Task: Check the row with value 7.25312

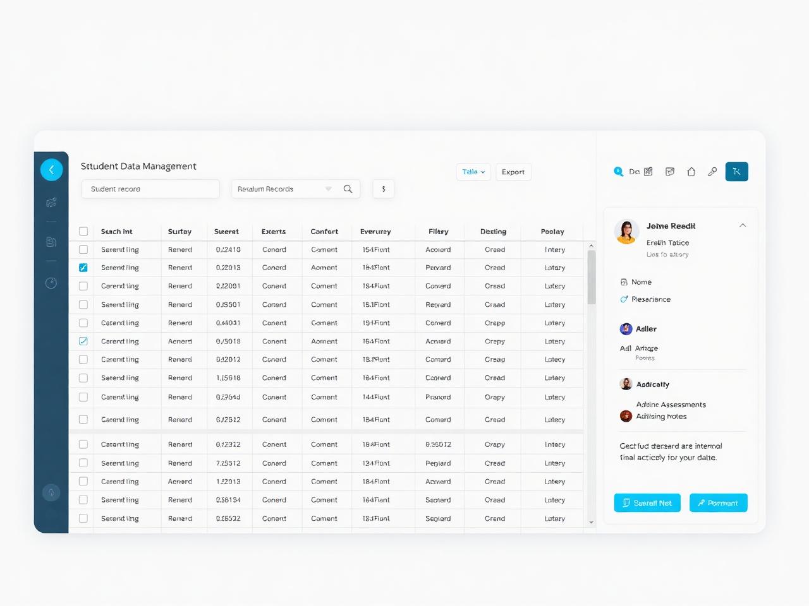Action: click(x=83, y=463)
